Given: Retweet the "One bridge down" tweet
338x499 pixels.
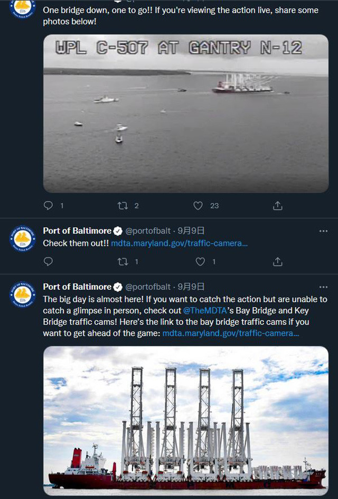Looking at the screenshot, I should click(x=123, y=206).
